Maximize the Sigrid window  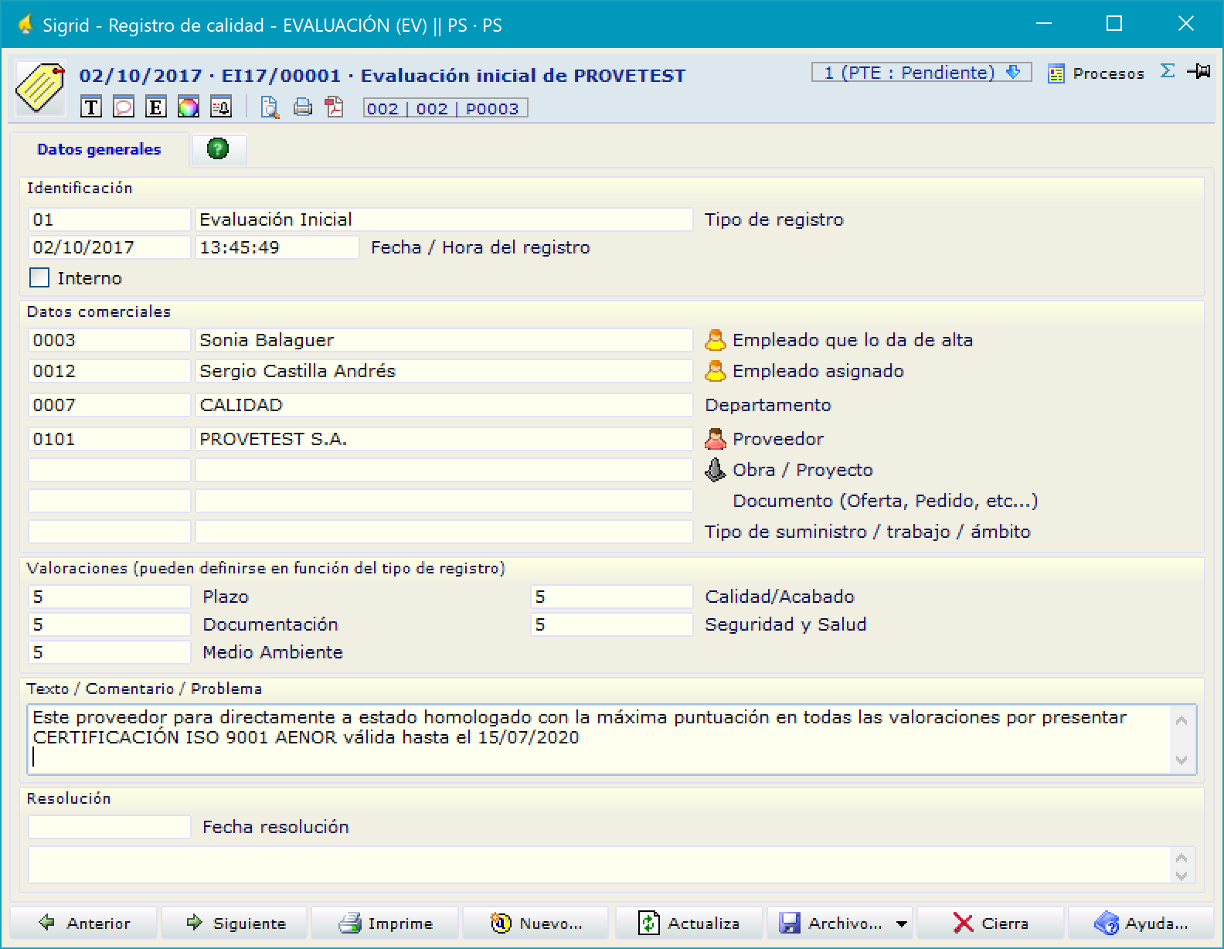[x=1114, y=24]
